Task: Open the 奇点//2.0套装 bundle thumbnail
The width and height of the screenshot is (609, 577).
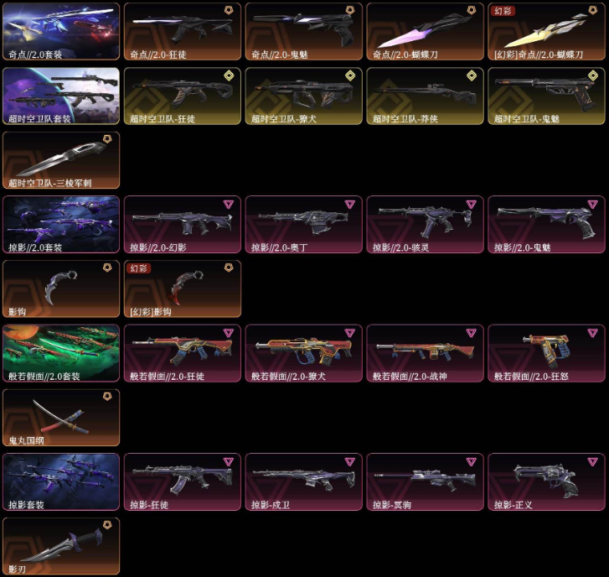Action: coord(61,32)
